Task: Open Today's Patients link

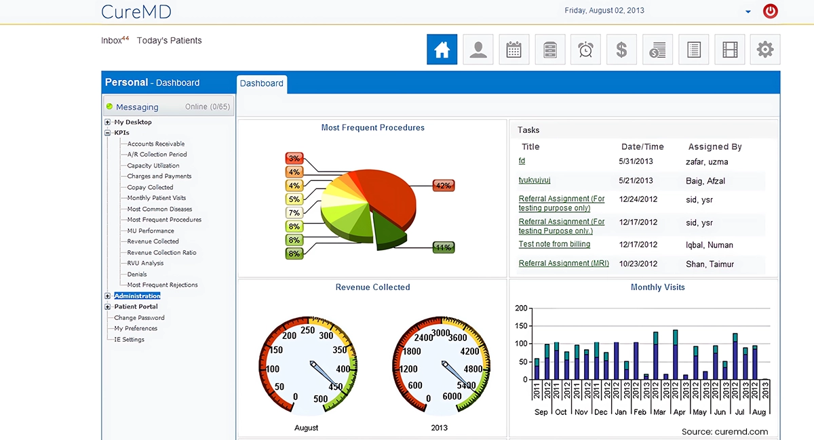Action: pyautogui.click(x=169, y=41)
